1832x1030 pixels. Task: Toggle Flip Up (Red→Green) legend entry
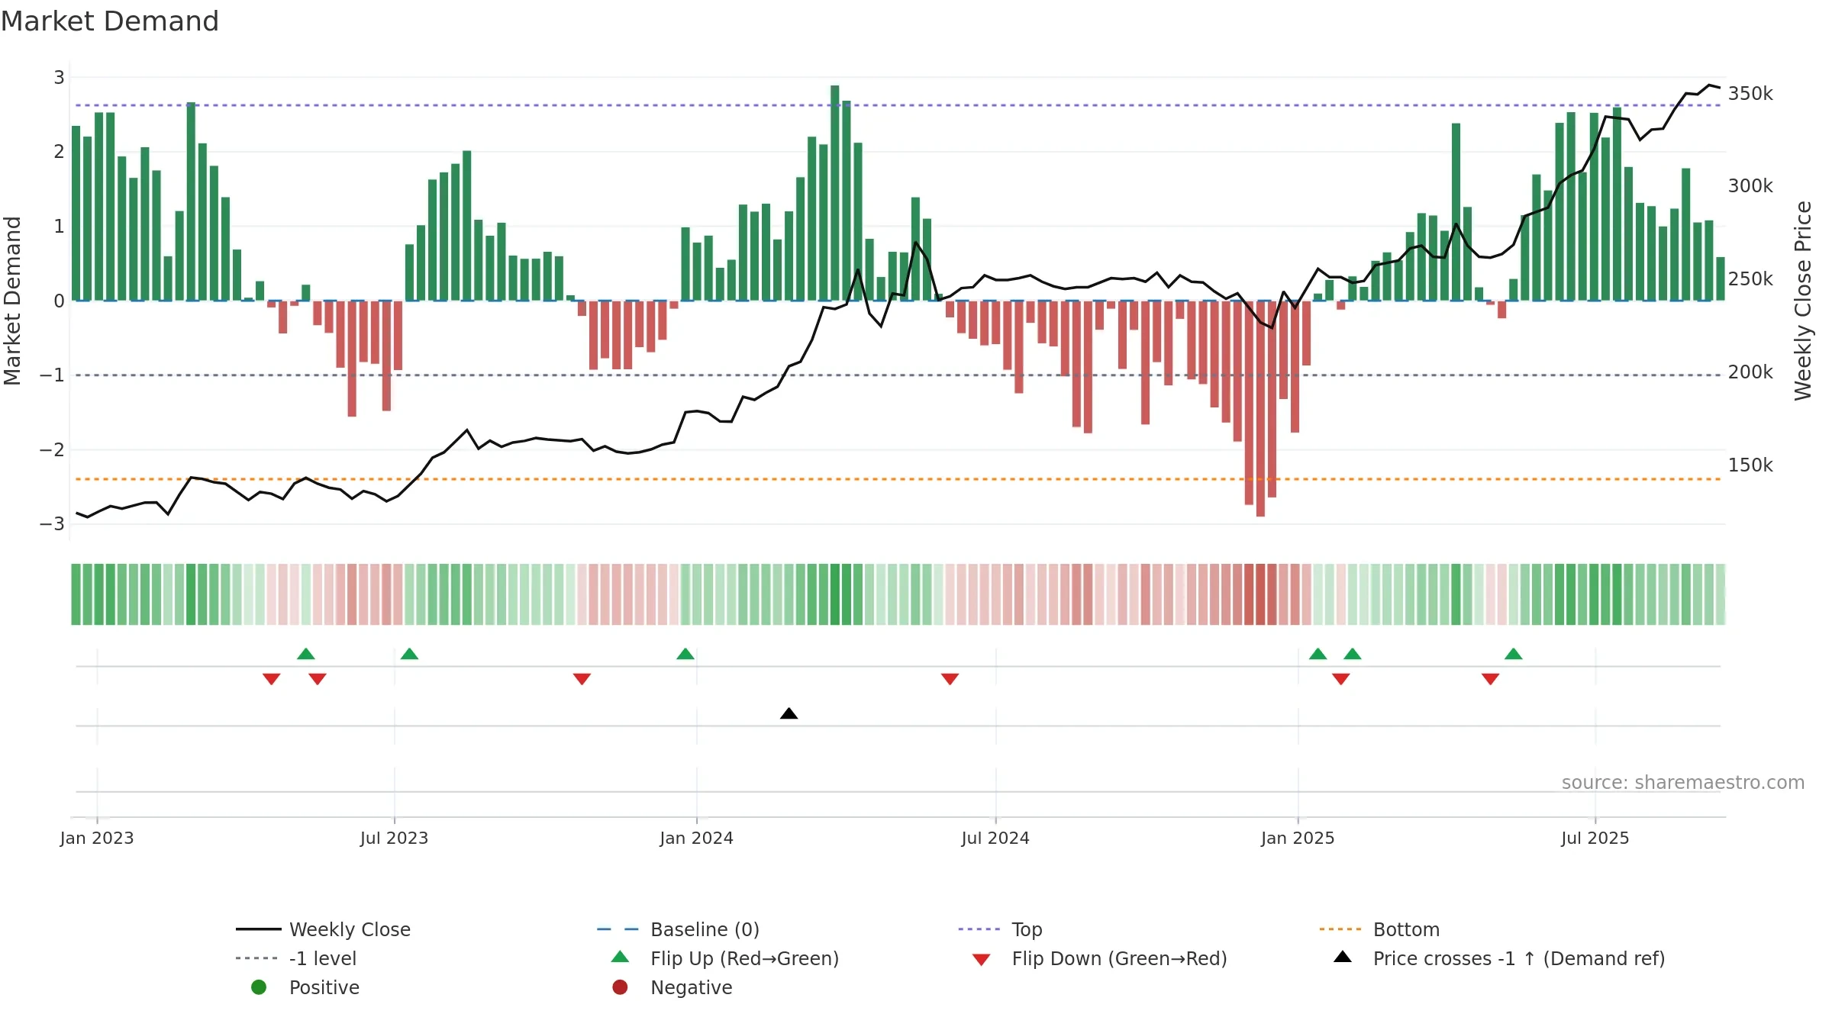tap(725, 958)
